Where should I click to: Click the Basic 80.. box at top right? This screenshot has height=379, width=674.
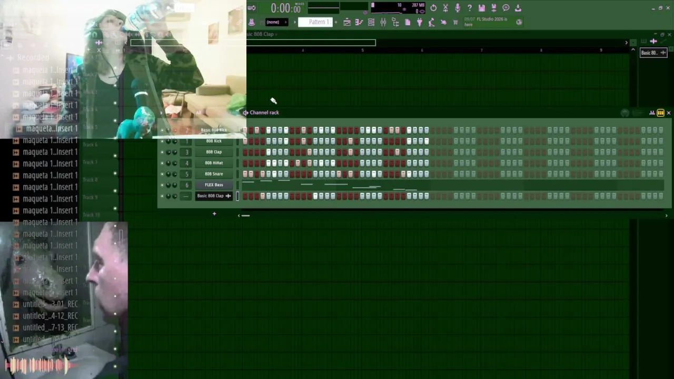(653, 53)
